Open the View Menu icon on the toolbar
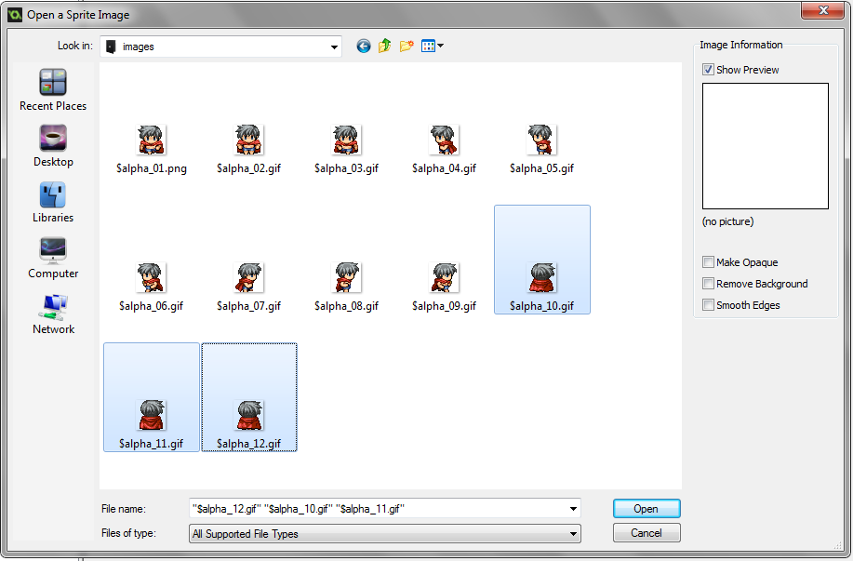Screen dimensions: 853x561 click(429, 46)
